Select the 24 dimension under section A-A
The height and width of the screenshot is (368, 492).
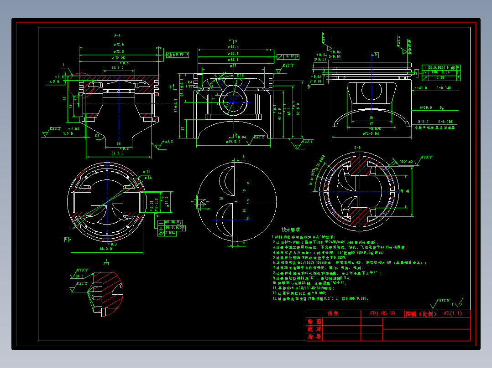coord(119,143)
